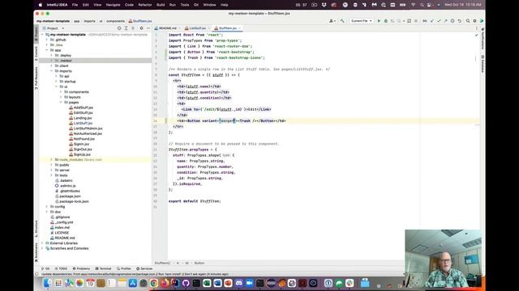Open EditStuff.jsx in project tree
The height and width of the screenshot is (291, 519).
[x=83, y=113]
